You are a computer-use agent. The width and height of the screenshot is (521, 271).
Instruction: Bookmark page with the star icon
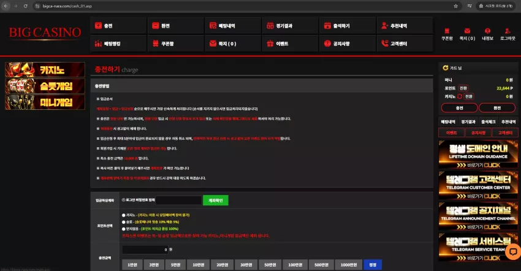tap(455, 6)
